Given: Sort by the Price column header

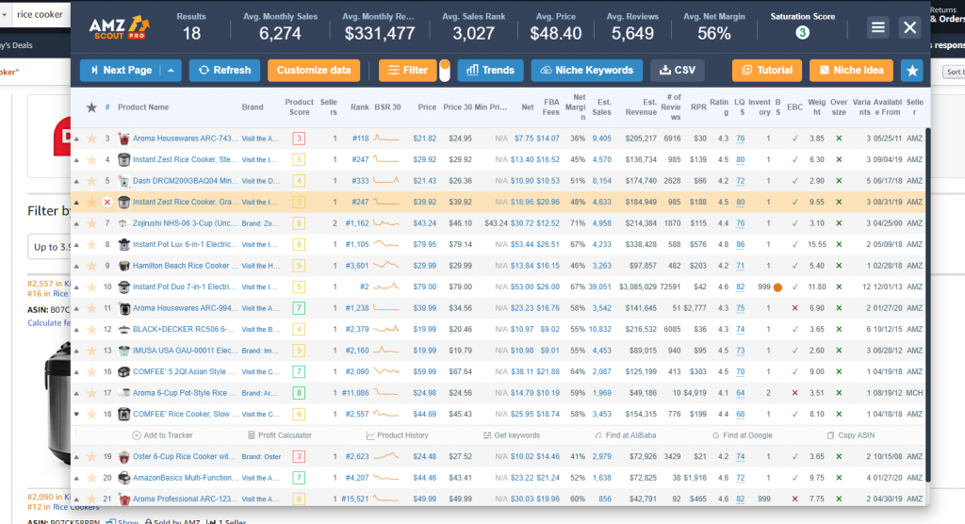Looking at the screenshot, I should click(x=427, y=107).
